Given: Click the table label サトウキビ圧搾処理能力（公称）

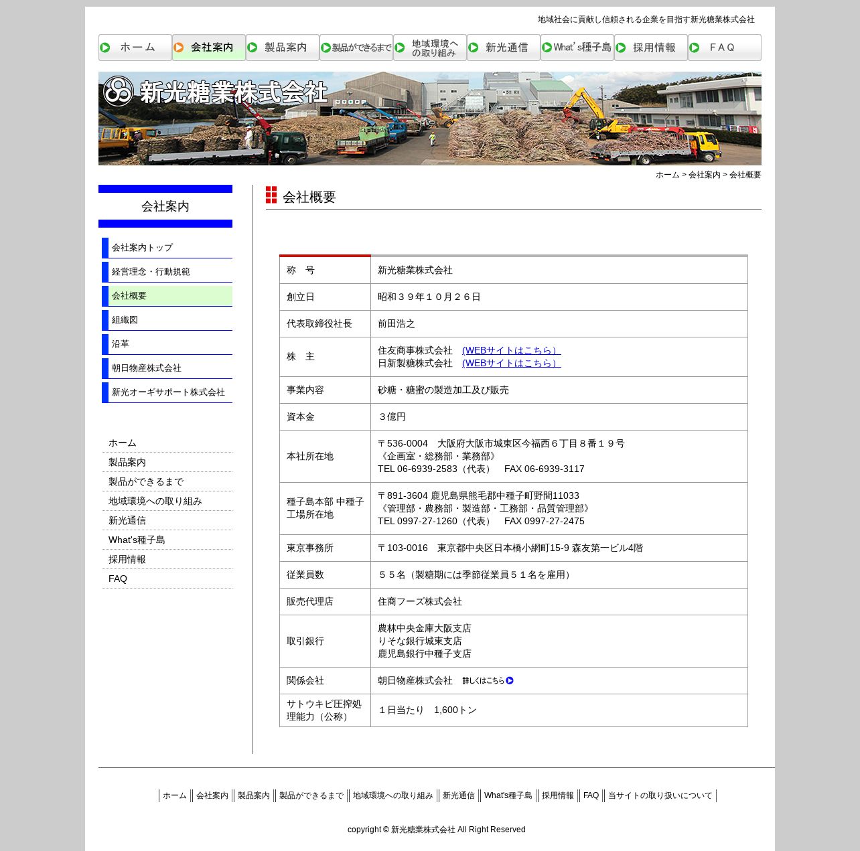Looking at the screenshot, I should [324, 710].
